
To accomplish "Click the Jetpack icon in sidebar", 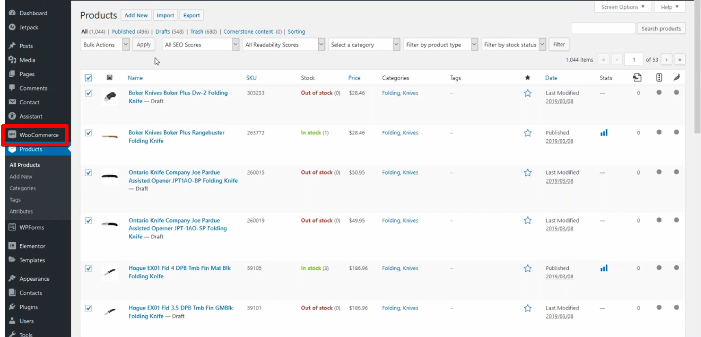I will click(12, 27).
